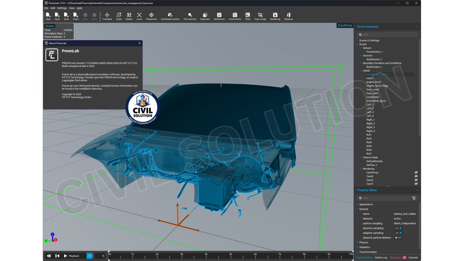Collapse the Sources group

click(360, 56)
